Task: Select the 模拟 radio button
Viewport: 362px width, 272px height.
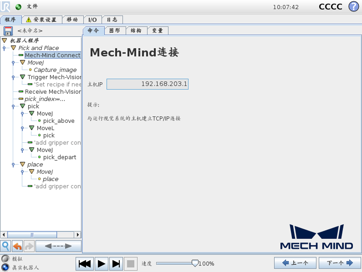Action: (x=5, y=259)
